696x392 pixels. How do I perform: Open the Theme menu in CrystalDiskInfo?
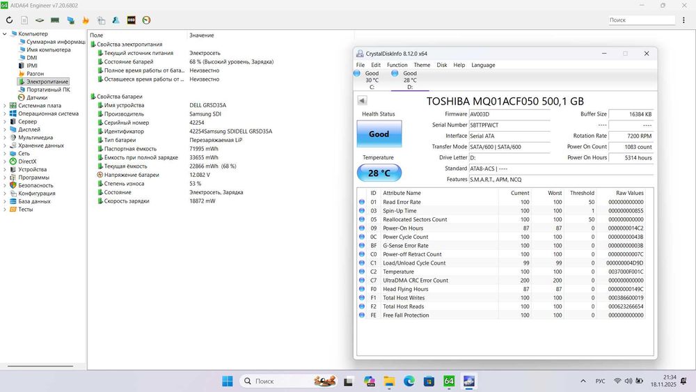point(422,65)
